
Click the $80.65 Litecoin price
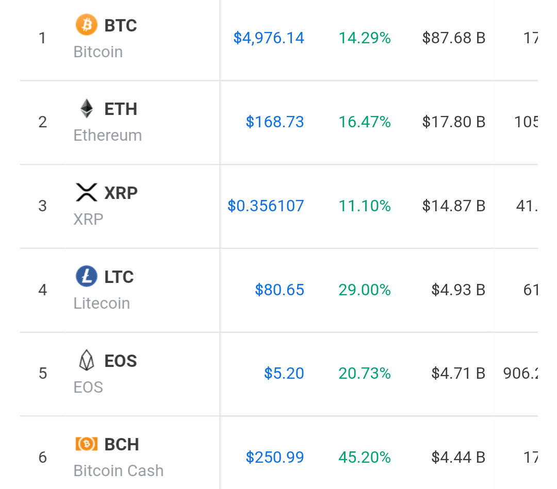coord(280,290)
